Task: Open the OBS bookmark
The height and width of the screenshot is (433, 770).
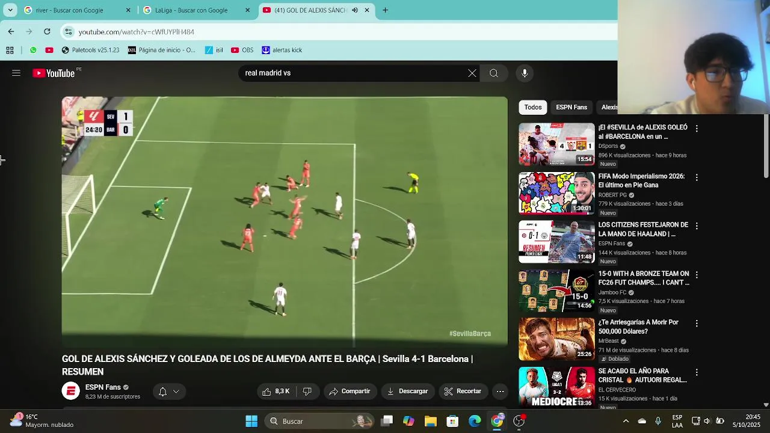Action: click(x=242, y=50)
